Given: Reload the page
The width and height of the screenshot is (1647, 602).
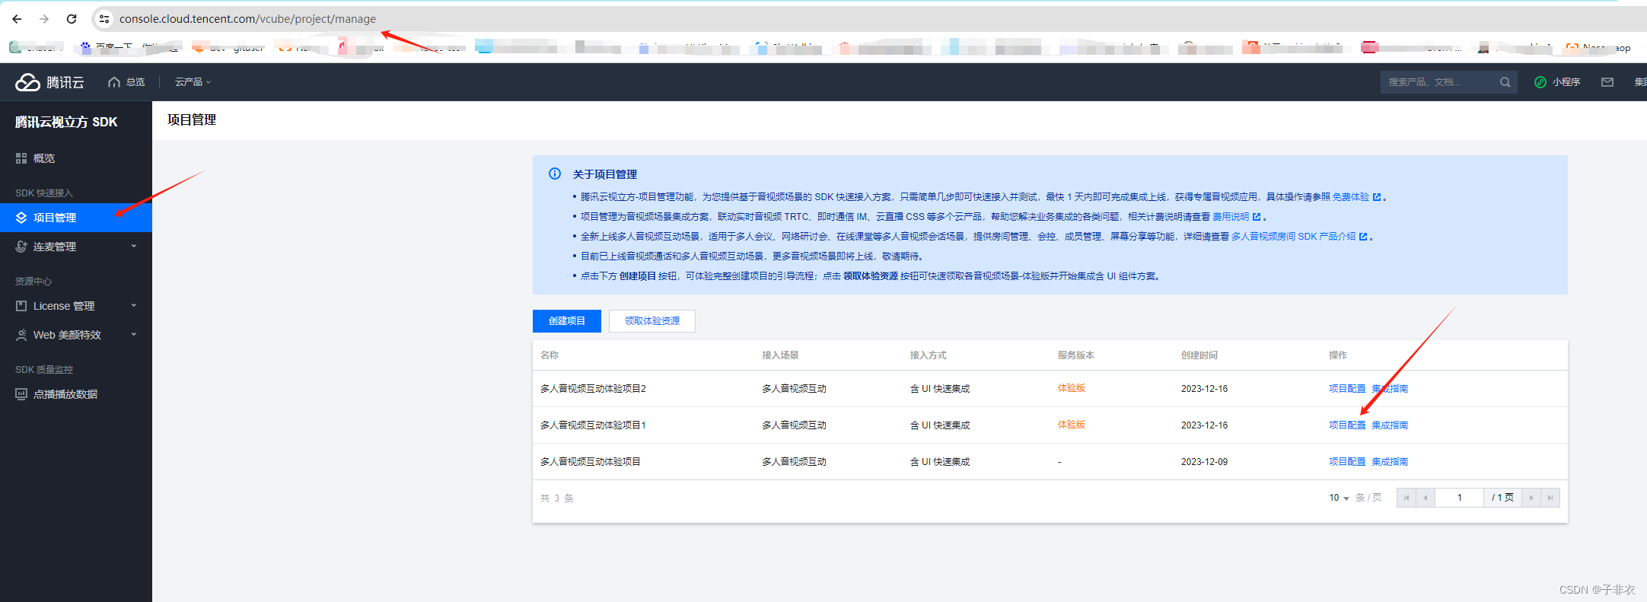Looking at the screenshot, I should pyautogui.click(x=72, y=19).
